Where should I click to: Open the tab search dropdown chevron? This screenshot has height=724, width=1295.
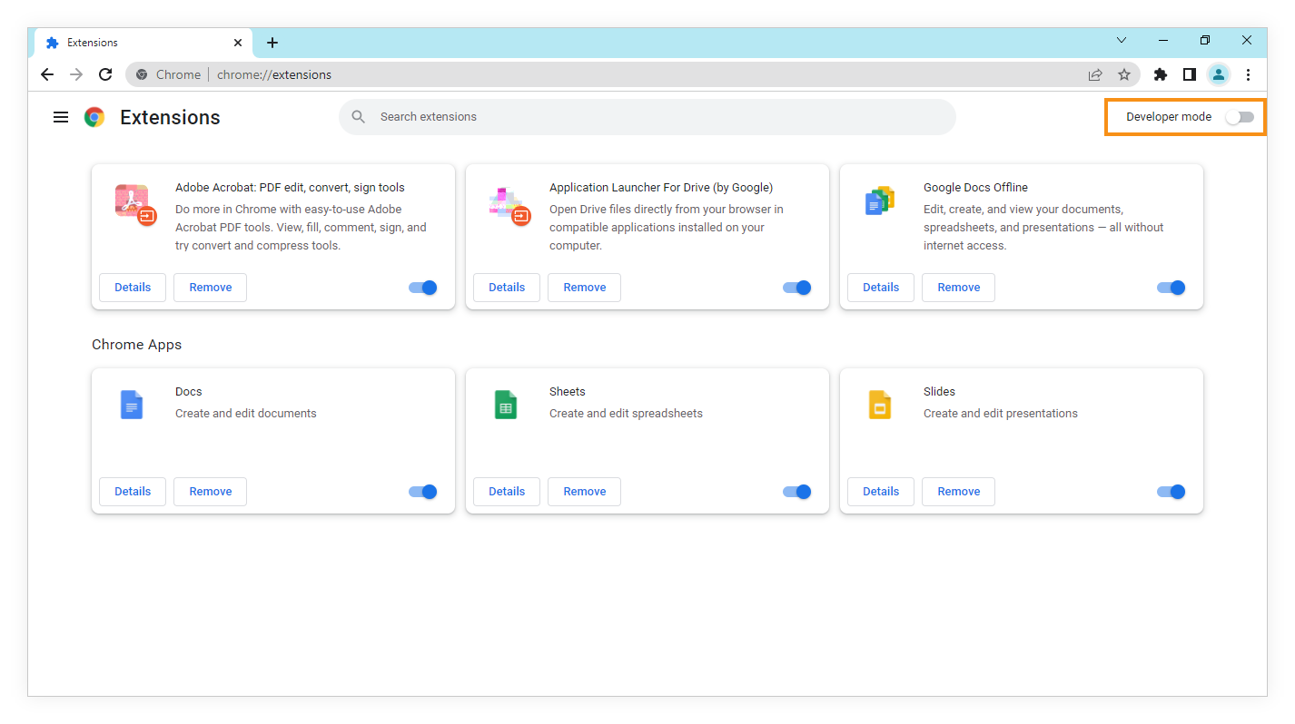(x=1122, y=41)
